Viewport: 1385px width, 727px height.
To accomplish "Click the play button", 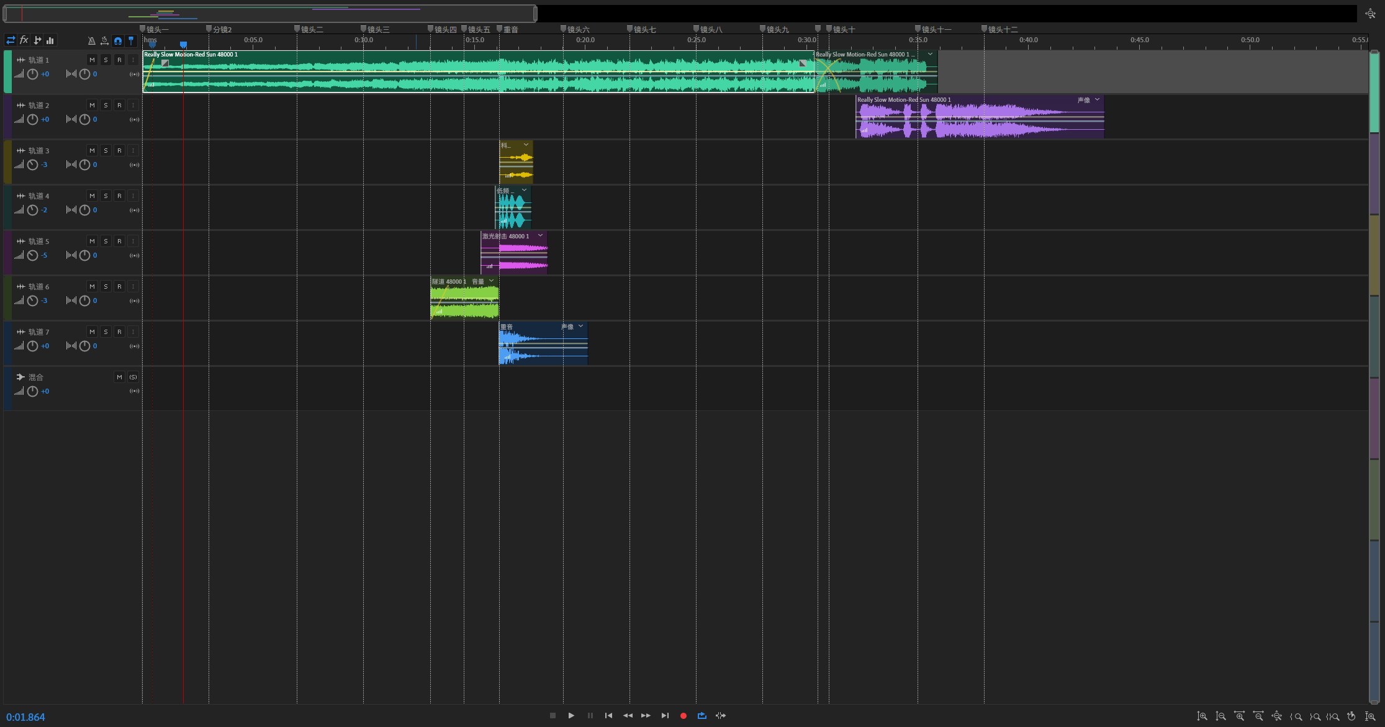I will [571, 716].
